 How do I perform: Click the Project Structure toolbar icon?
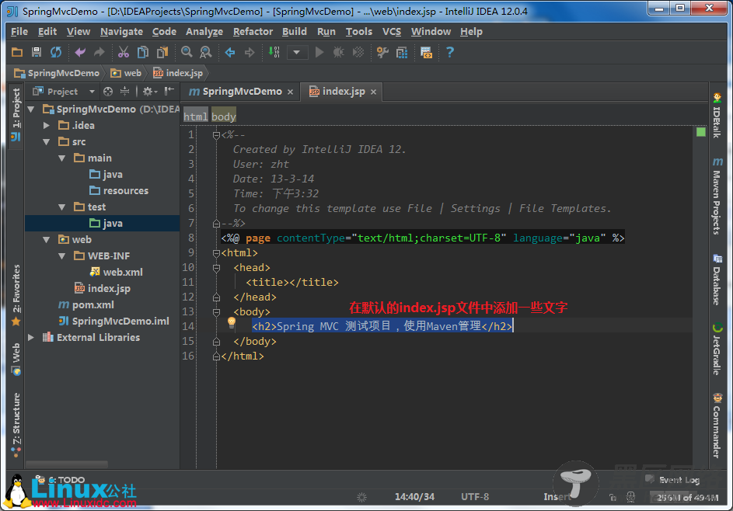(402, 52)
